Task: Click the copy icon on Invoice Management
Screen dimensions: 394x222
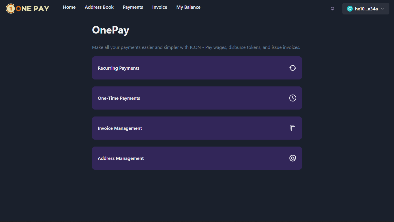Action: coord(292,128)
